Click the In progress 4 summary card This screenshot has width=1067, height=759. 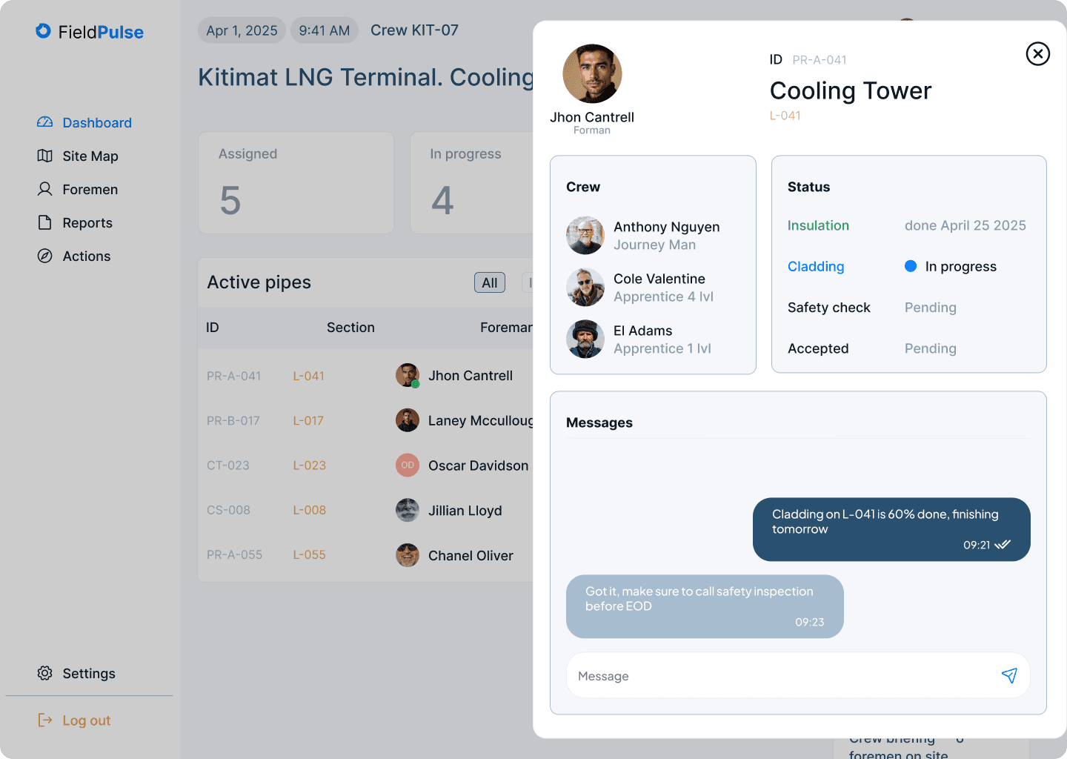point(472,182)
